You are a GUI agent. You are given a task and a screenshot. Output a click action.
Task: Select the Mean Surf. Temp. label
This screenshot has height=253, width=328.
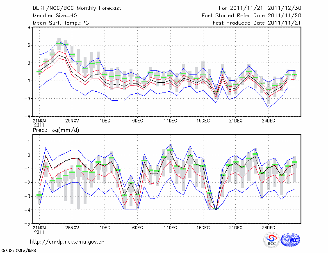tap(61, 23)
